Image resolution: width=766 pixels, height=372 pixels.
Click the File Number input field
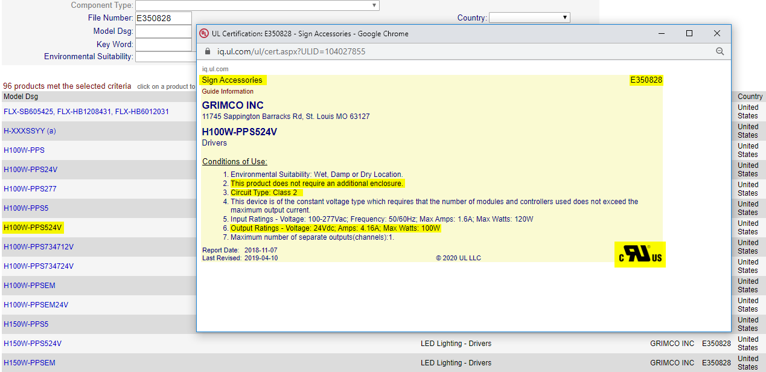(164, 18)
